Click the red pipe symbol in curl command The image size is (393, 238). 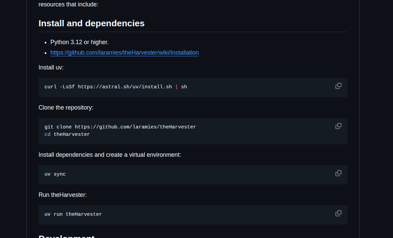point(176,87)
